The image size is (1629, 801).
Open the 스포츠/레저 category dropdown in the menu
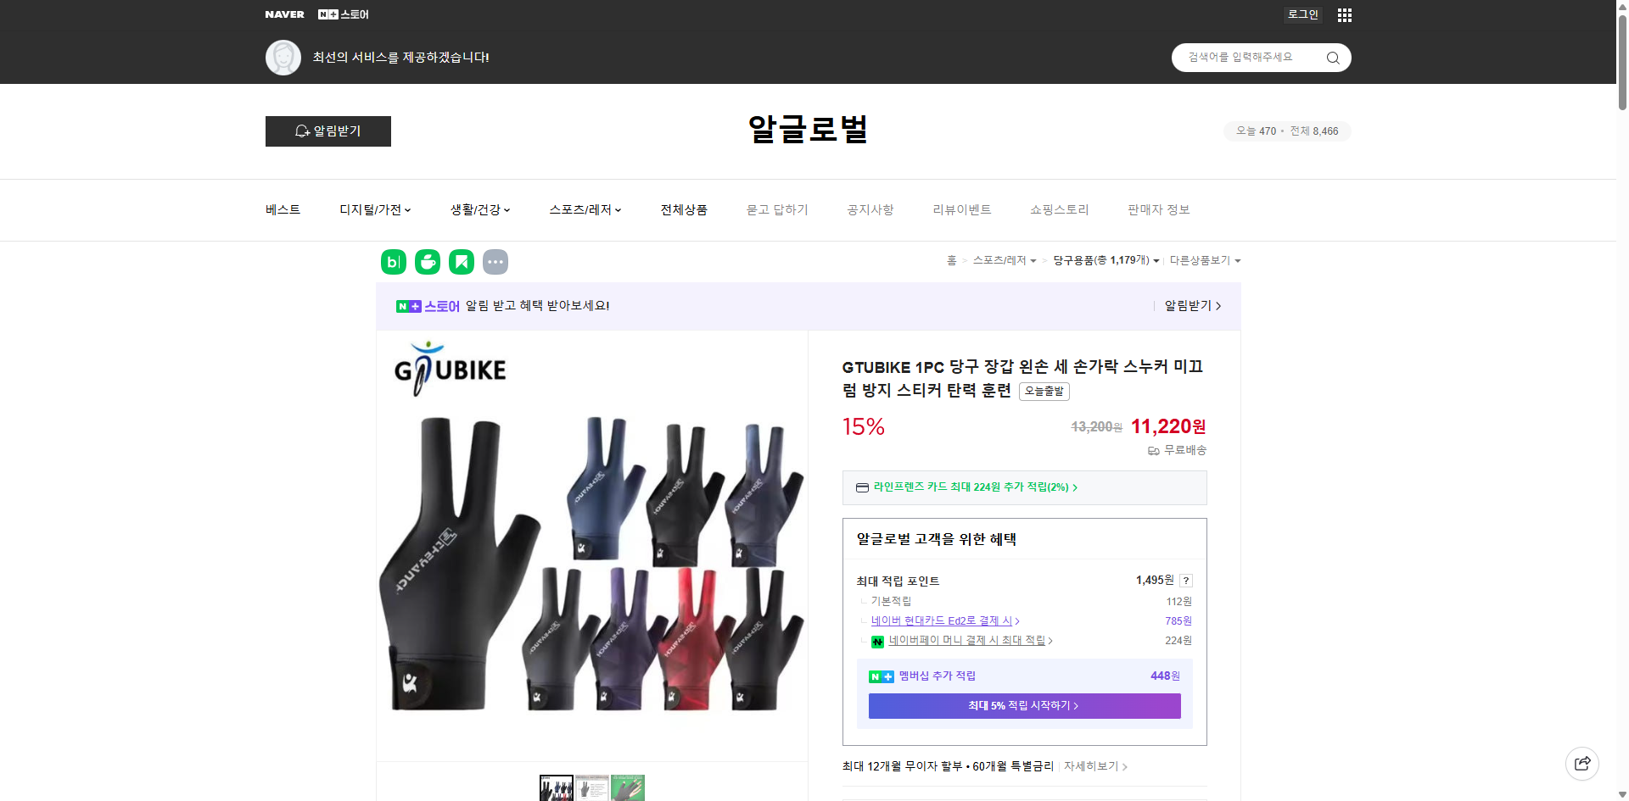point(585,209)
